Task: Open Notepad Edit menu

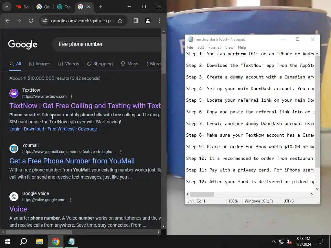Action: 200,47
